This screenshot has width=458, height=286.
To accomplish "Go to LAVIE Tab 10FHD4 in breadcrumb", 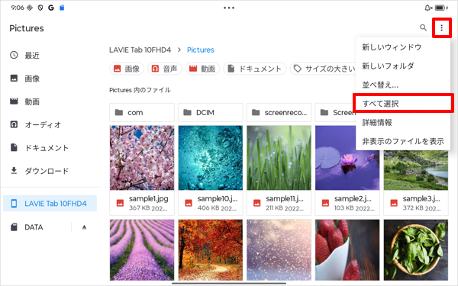I will (140, 50).
